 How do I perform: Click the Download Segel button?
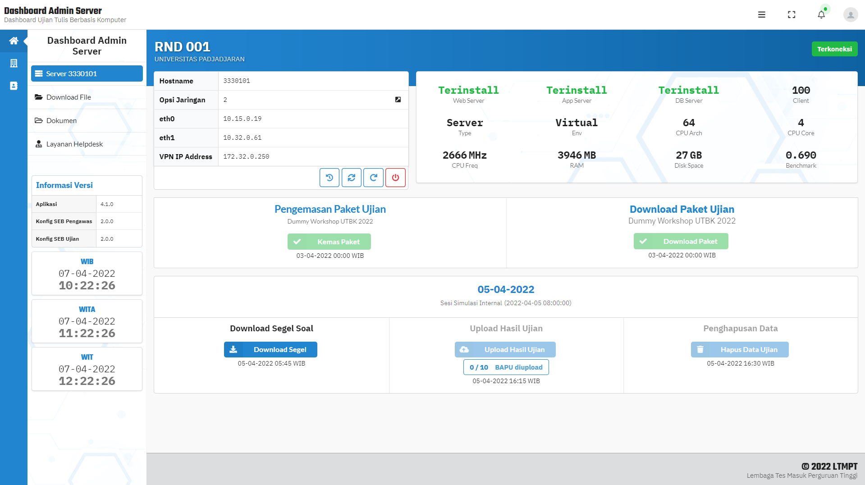(x=270, y=349)
